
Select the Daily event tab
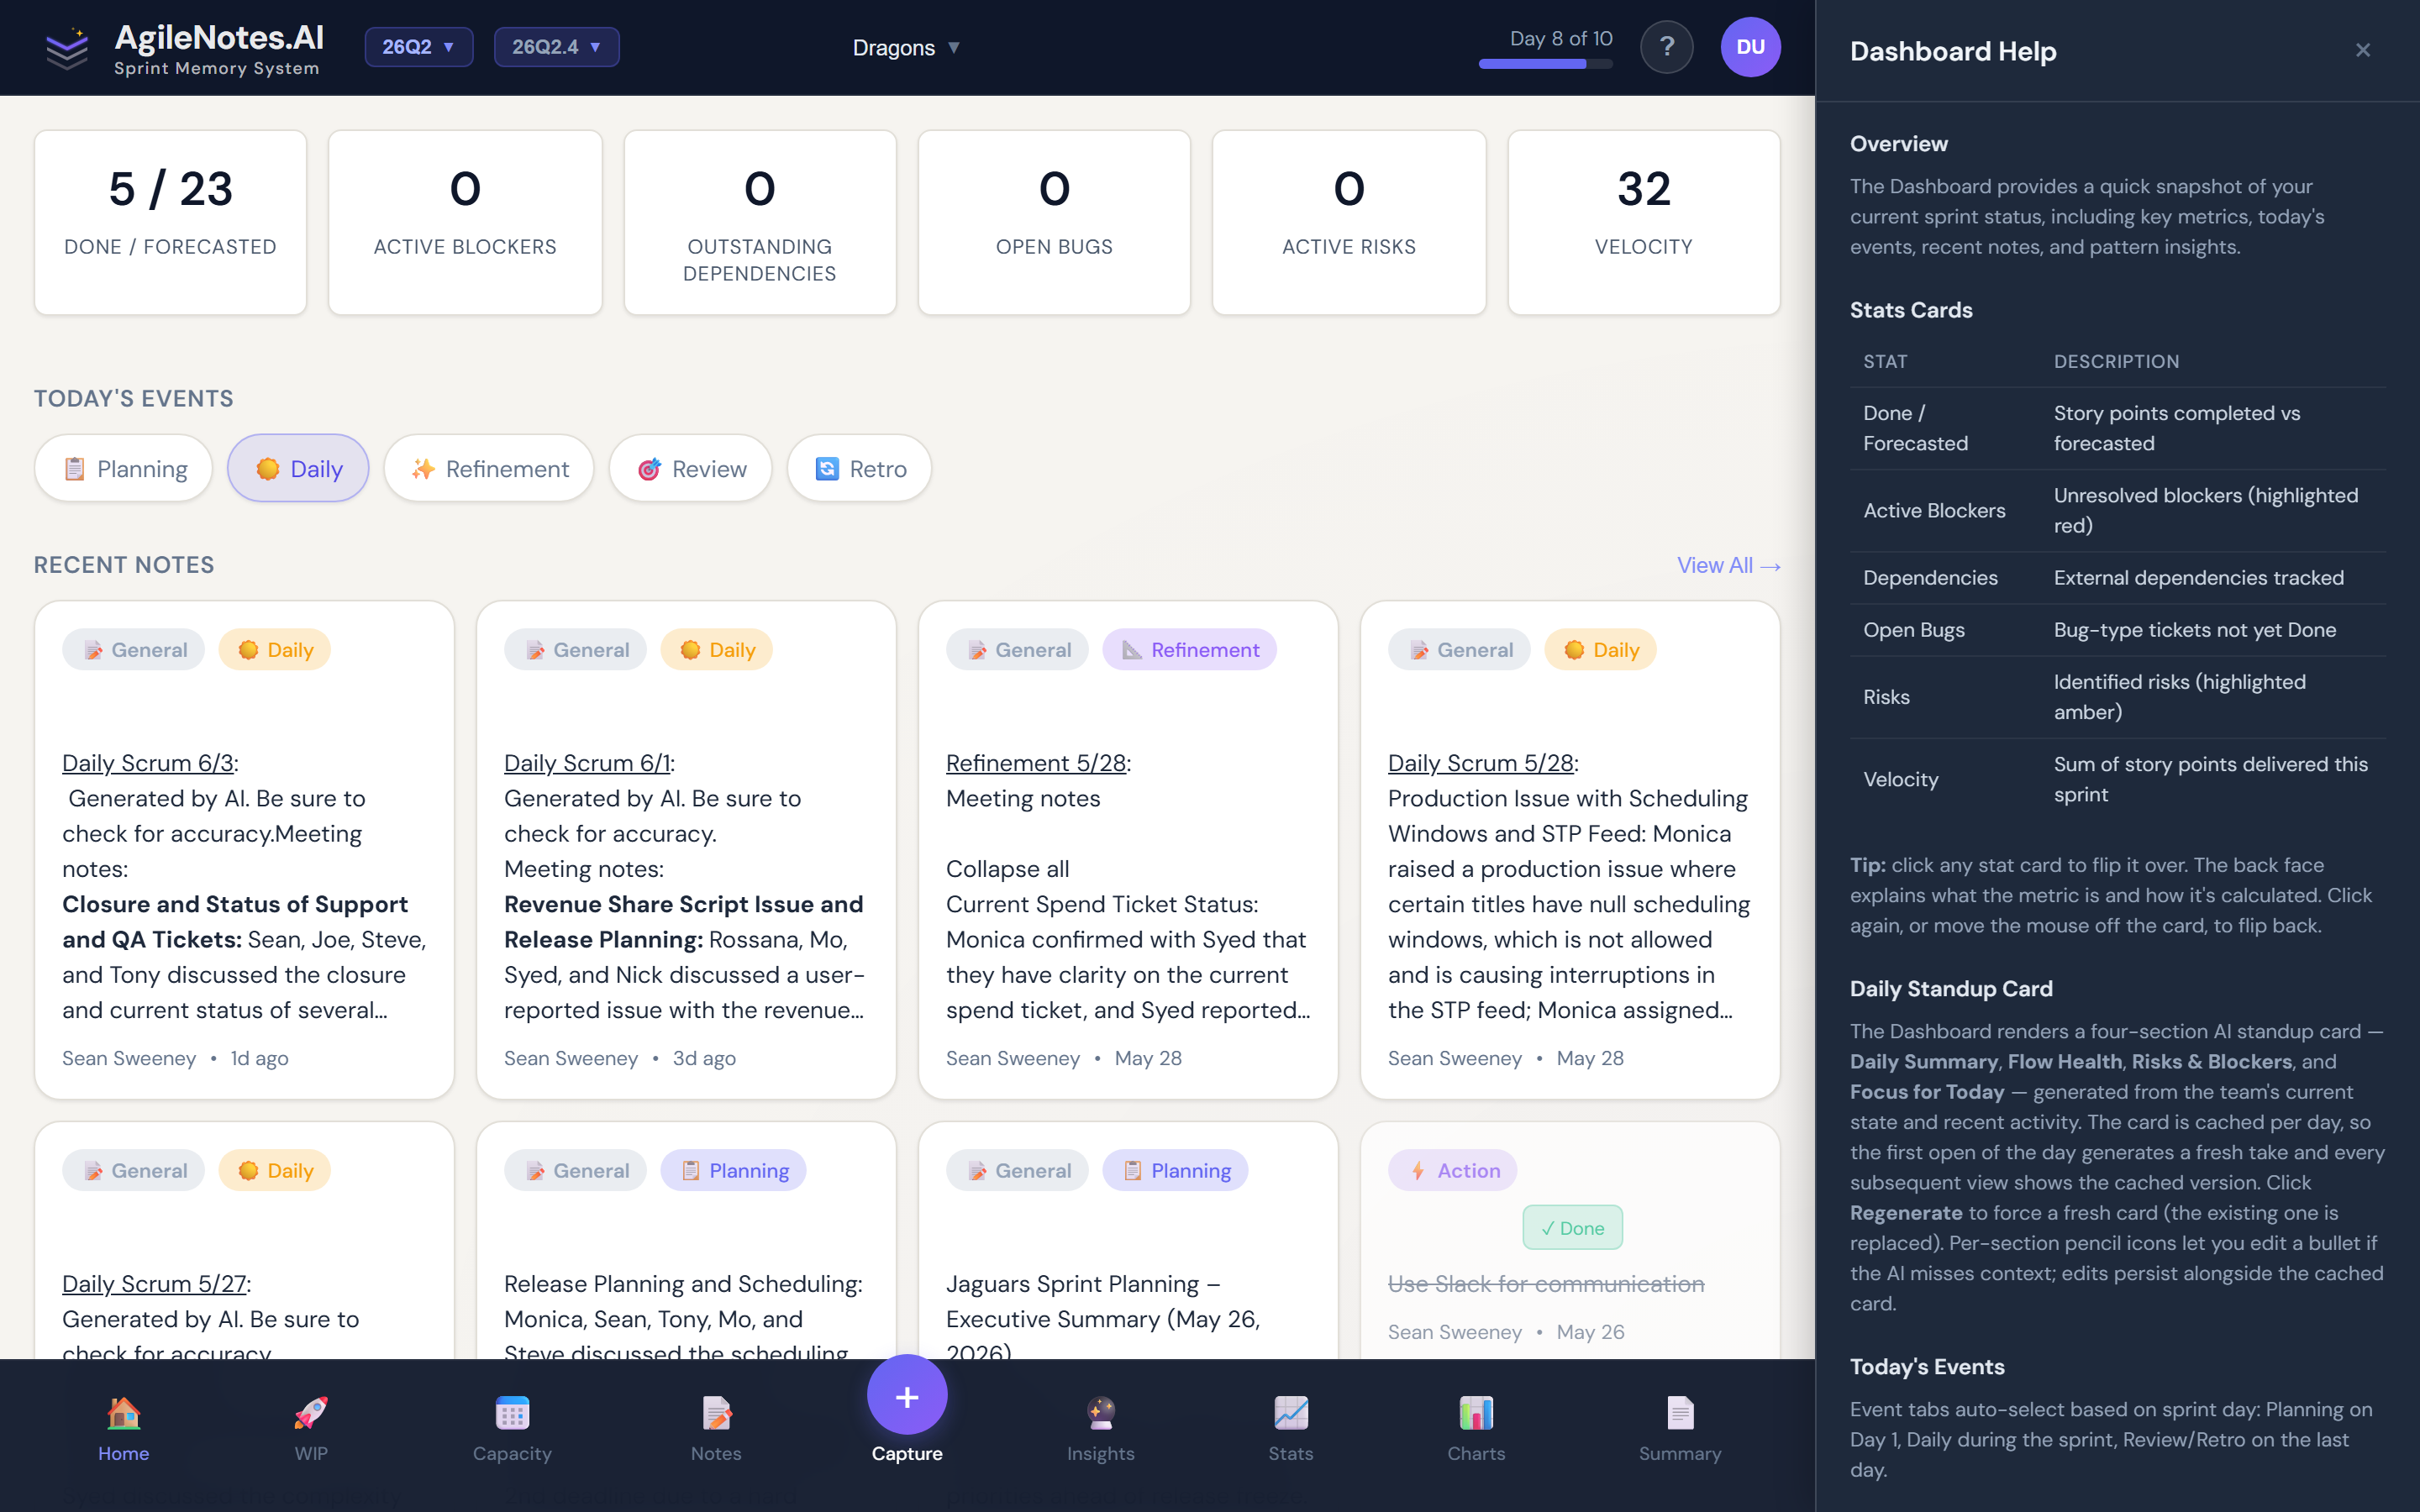click(x=298, y=468)
